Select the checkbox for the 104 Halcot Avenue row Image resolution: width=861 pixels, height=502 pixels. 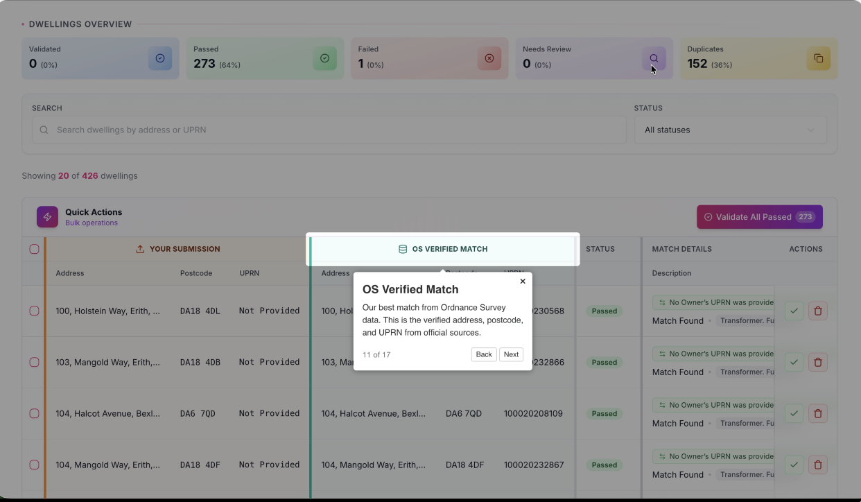pyautogui.click(x=34, y=413)
